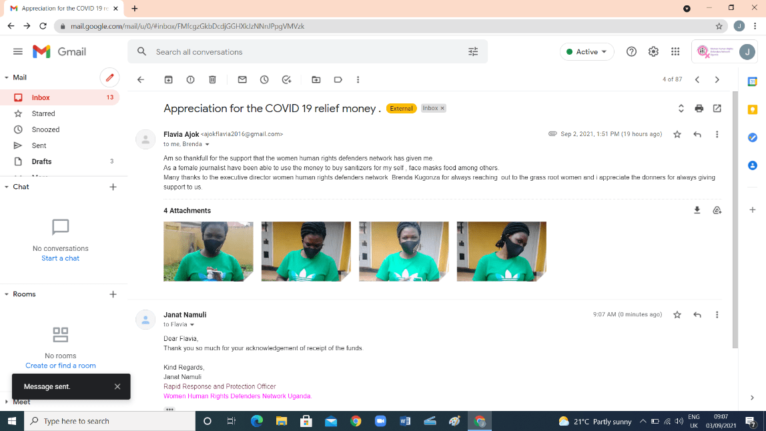Star Flavia Ajok's message
The width and height of the screenshot is (766, 431).
tap(677, 134)
